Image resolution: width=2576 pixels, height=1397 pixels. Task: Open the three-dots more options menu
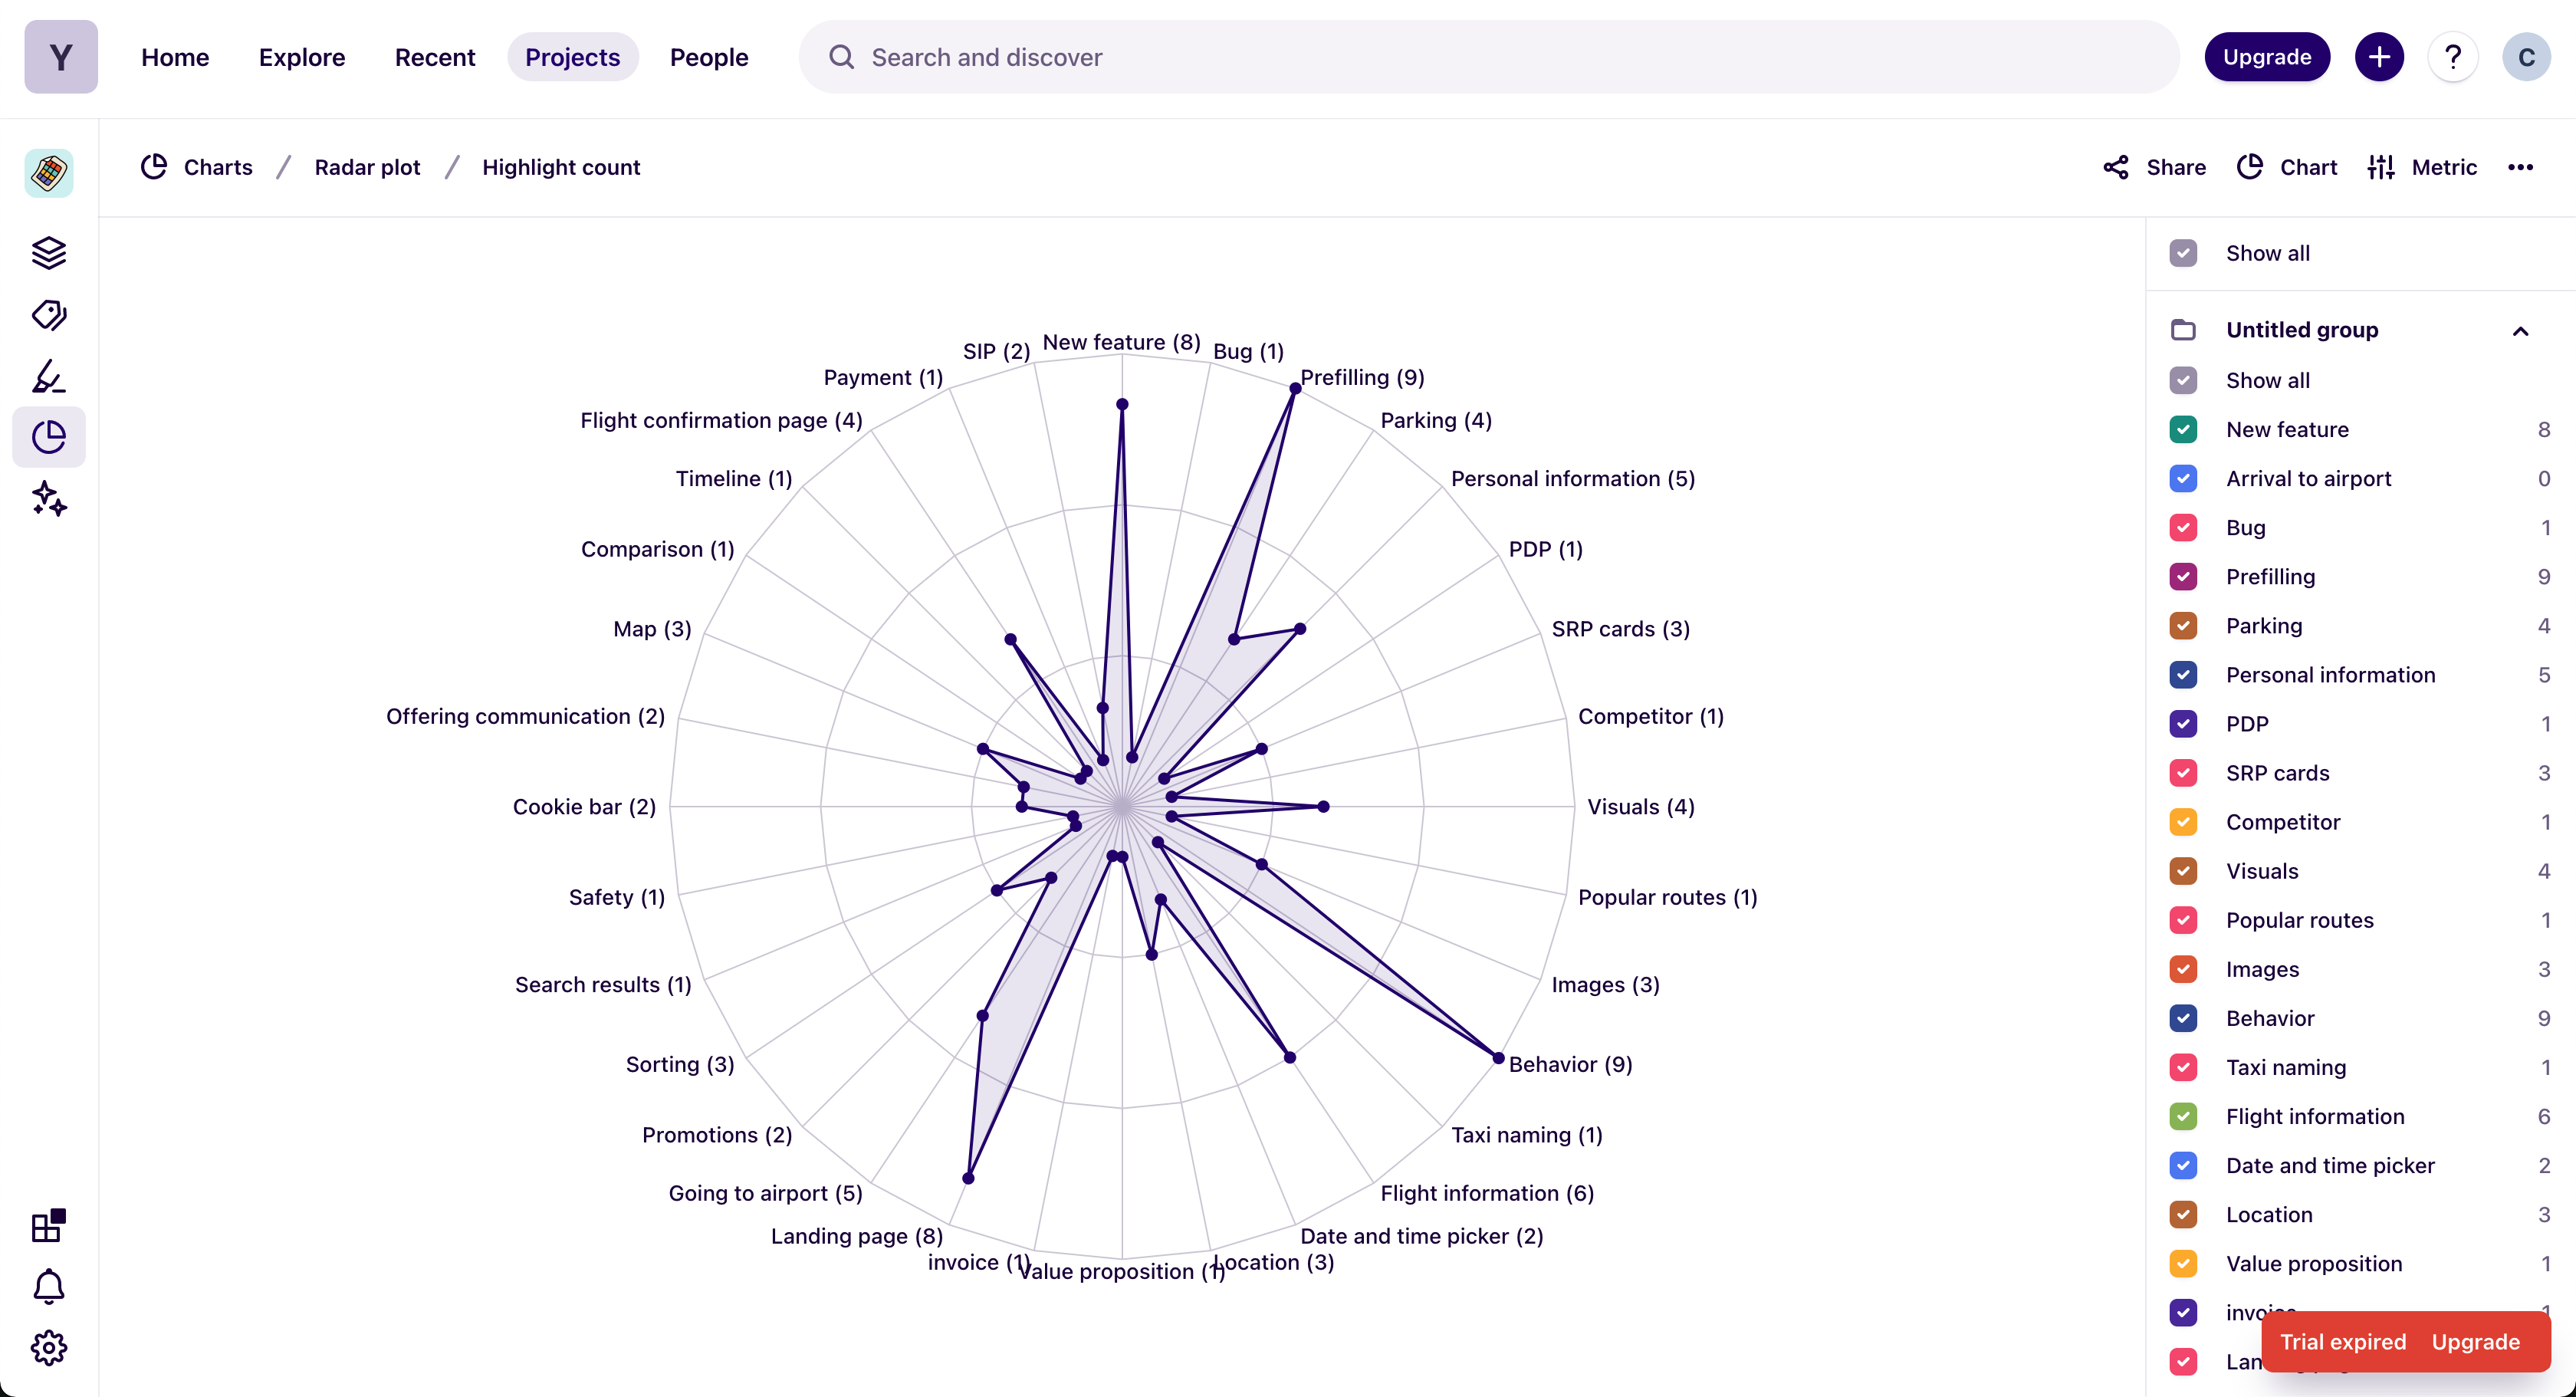pos(2520,167)
